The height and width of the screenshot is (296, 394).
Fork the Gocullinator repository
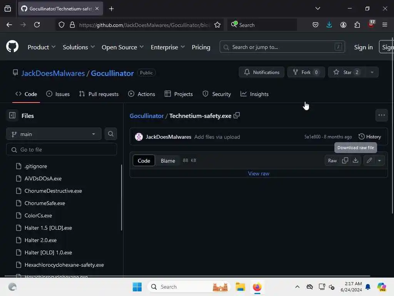[x=306, y=72]
